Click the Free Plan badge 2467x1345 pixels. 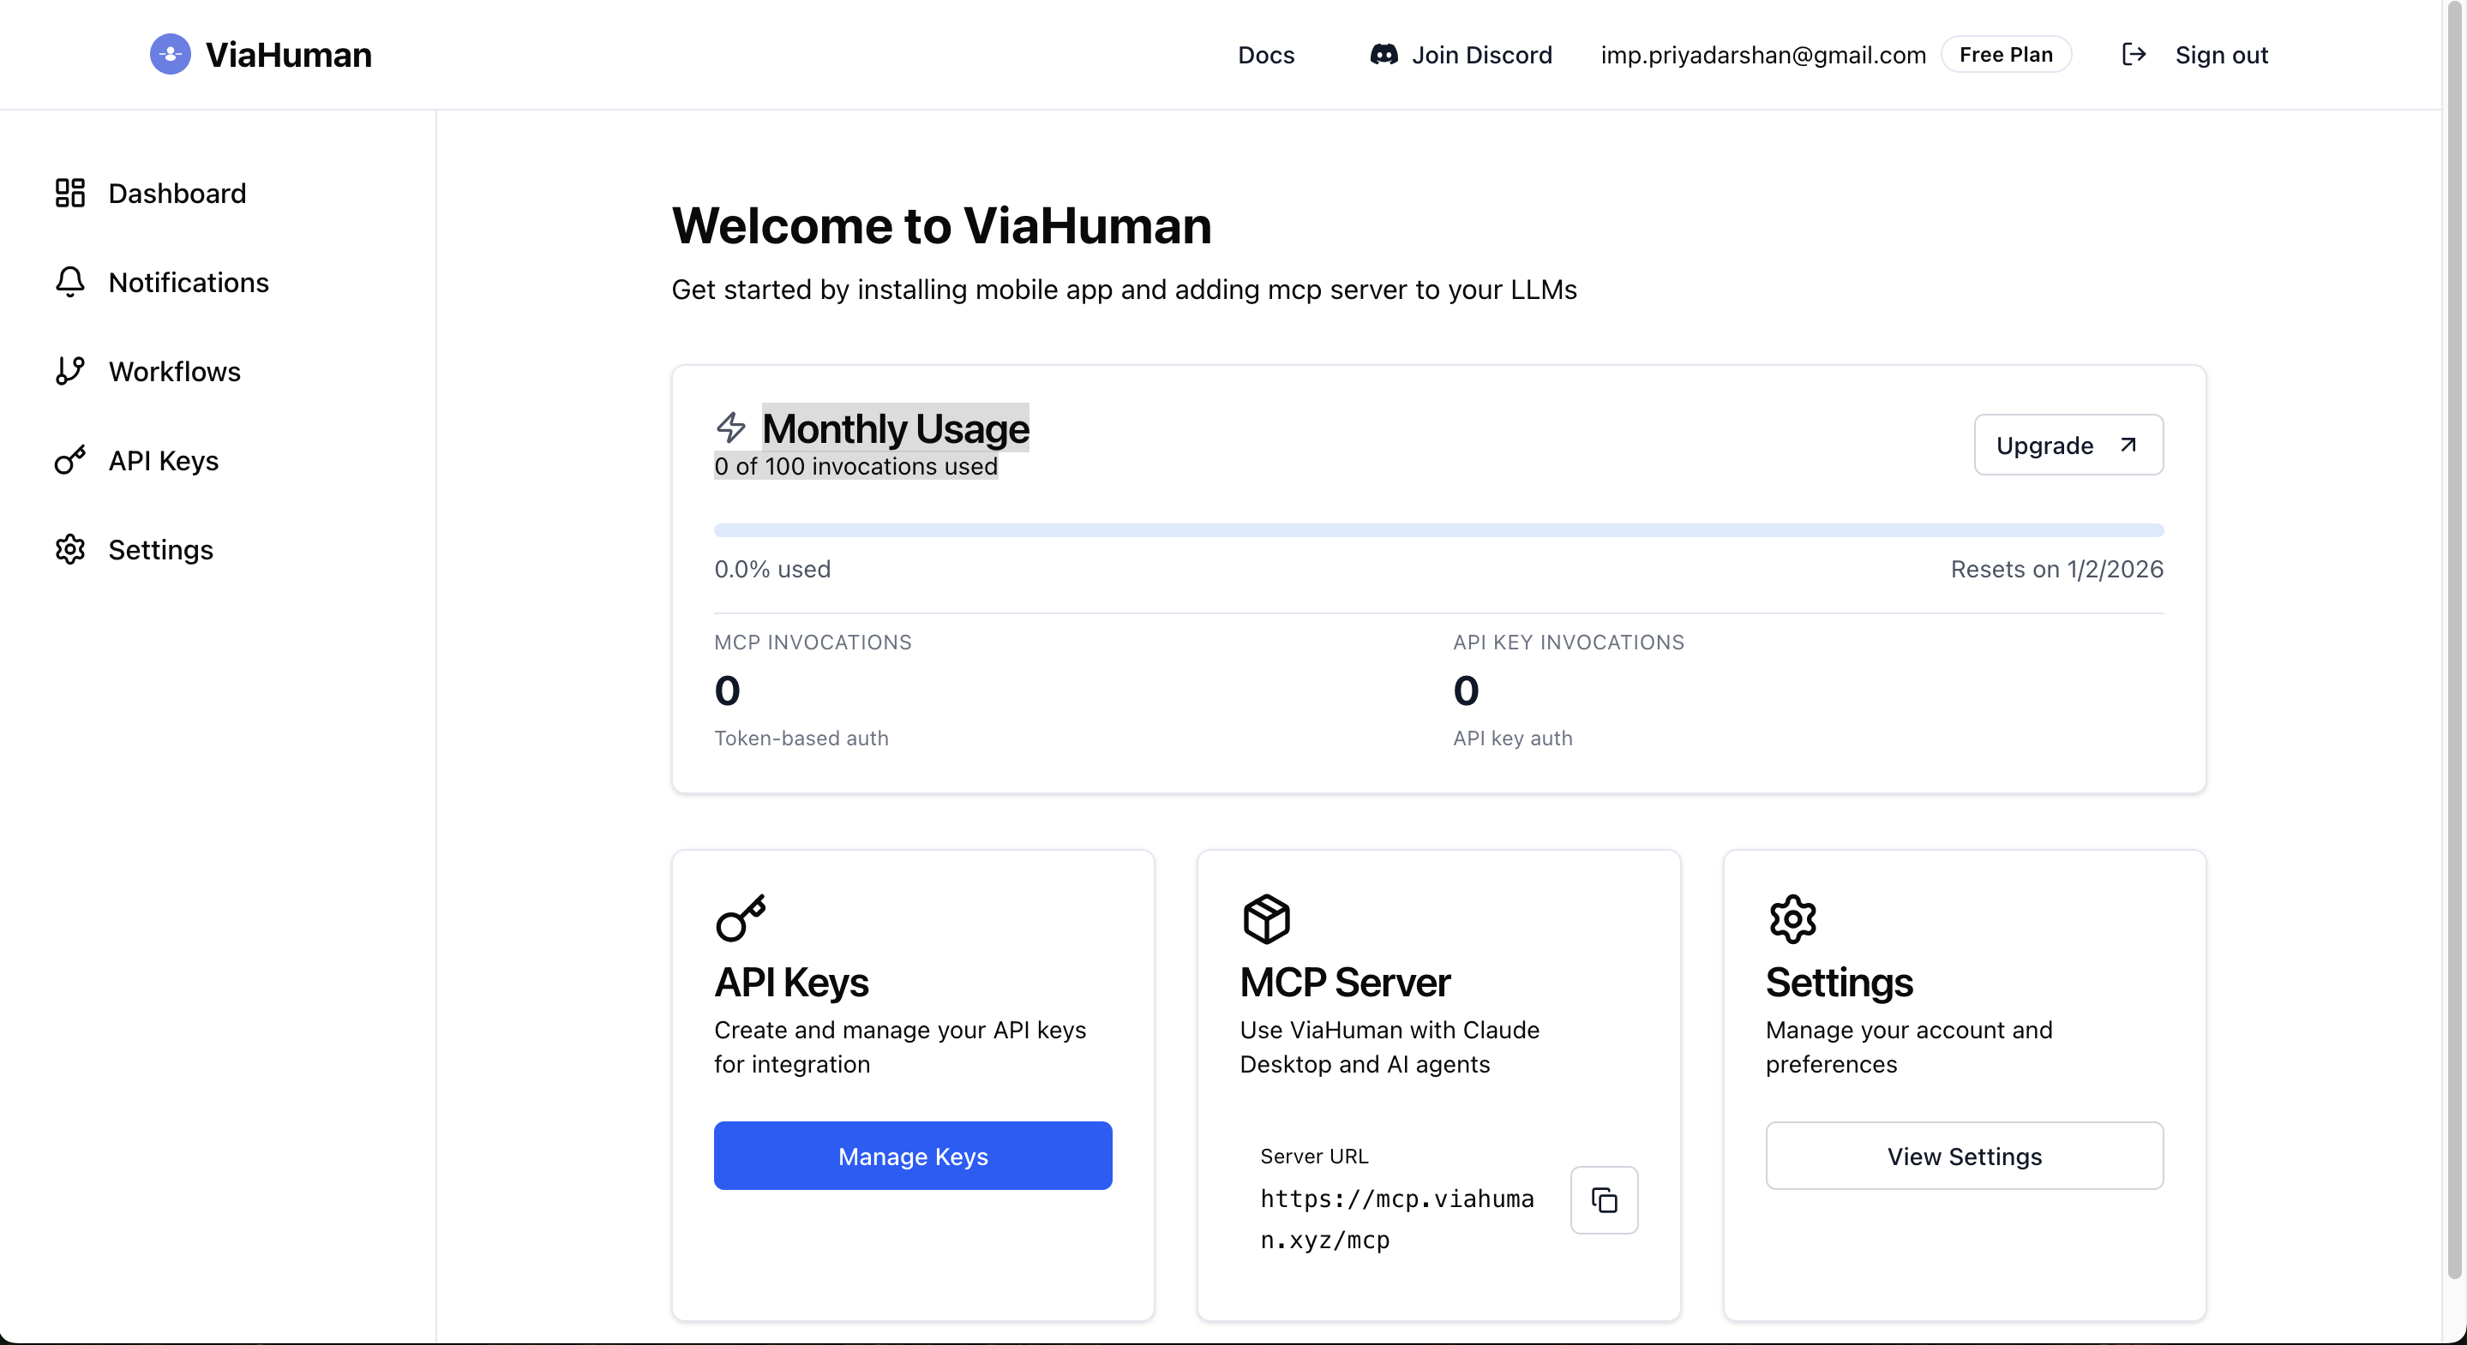[x=2005, y=55]
